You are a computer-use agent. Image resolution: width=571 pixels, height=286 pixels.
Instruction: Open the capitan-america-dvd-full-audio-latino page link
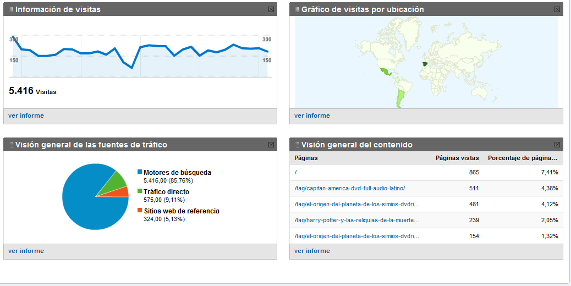[x=350, y=189]
